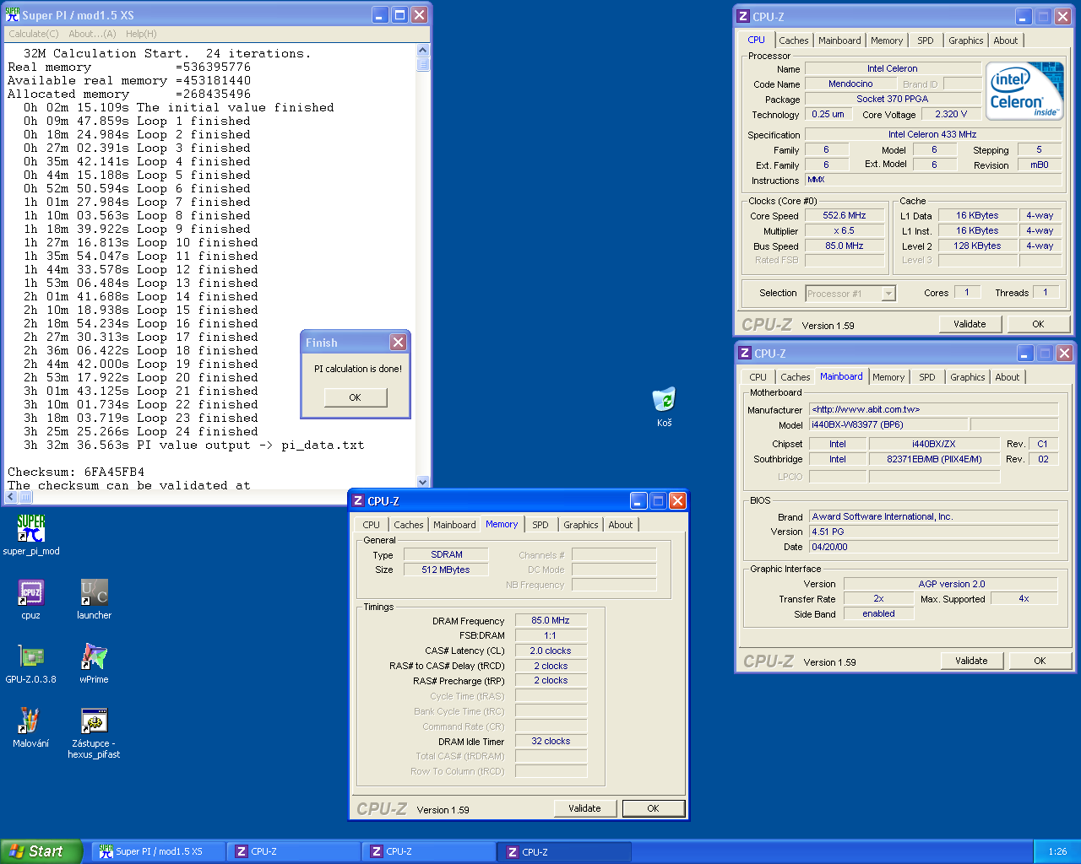
Task: Switch to SPD tab in Mainboard CPU-Z window
Action: 927,377
